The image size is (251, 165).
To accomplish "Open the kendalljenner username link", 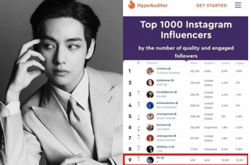I will (165, 92).
